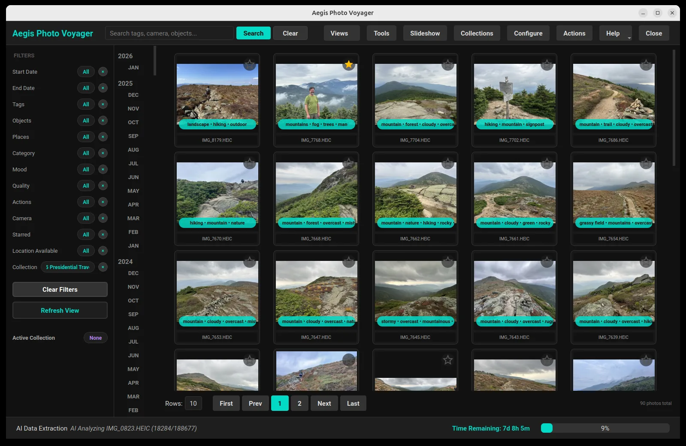Open the Tools menu
The width and height of the screenshot is (686, 446).
[x=381, y=33]
